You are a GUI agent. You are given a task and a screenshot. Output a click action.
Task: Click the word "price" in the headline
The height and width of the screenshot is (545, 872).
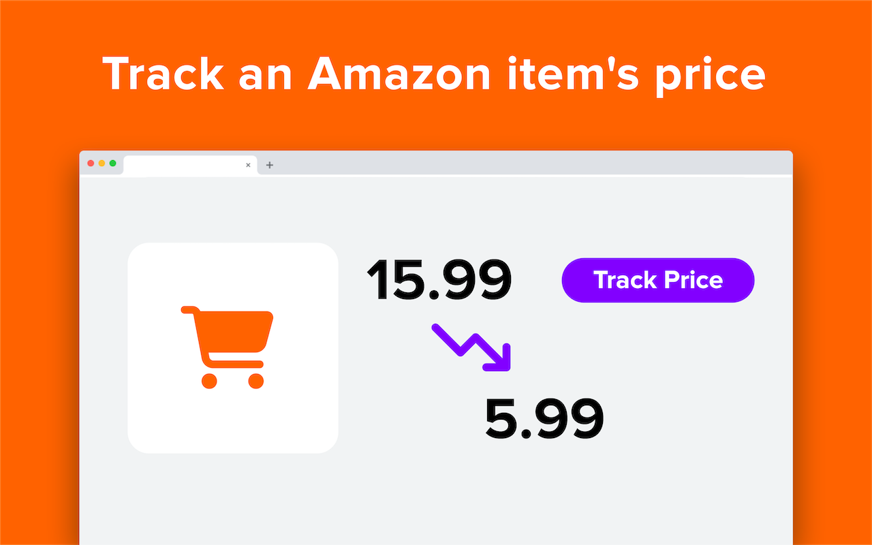coord(711,76)
